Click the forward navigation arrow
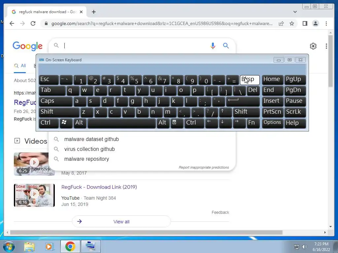 (x=22, y=23)
